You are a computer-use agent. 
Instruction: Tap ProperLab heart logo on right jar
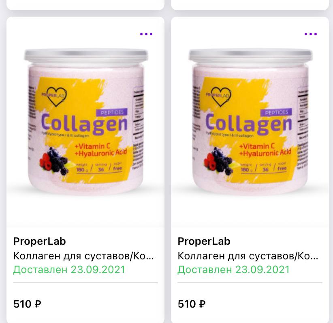219,97
